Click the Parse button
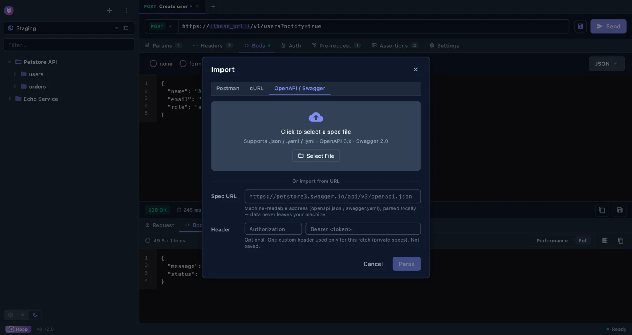This screenshot has width=632, height=335. [406, 264]
